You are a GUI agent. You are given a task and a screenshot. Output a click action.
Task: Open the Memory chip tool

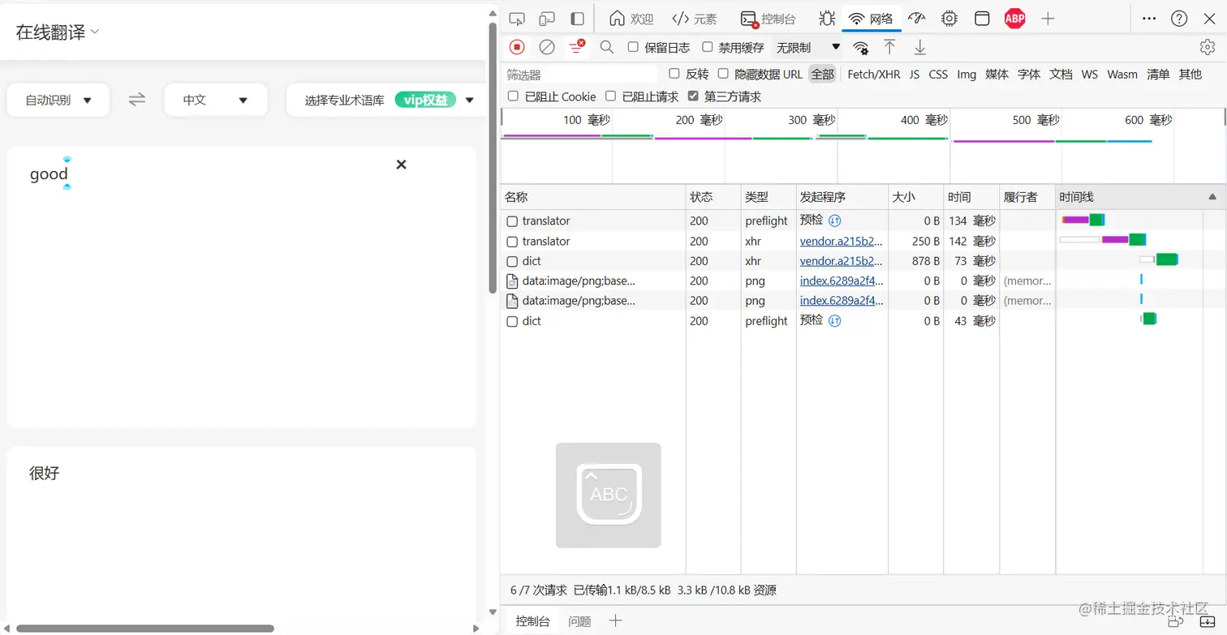pos(949,19)
